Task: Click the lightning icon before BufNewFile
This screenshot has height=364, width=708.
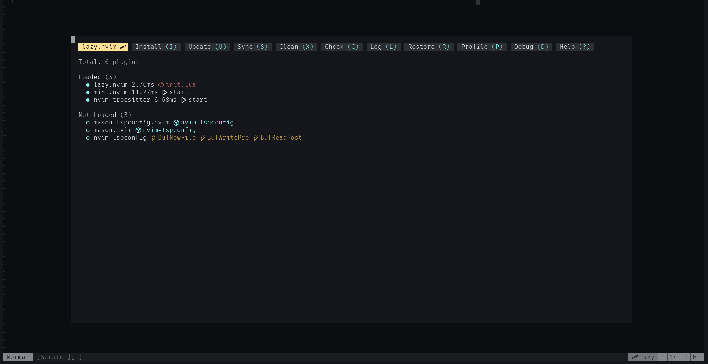Action: pos(154,138)
